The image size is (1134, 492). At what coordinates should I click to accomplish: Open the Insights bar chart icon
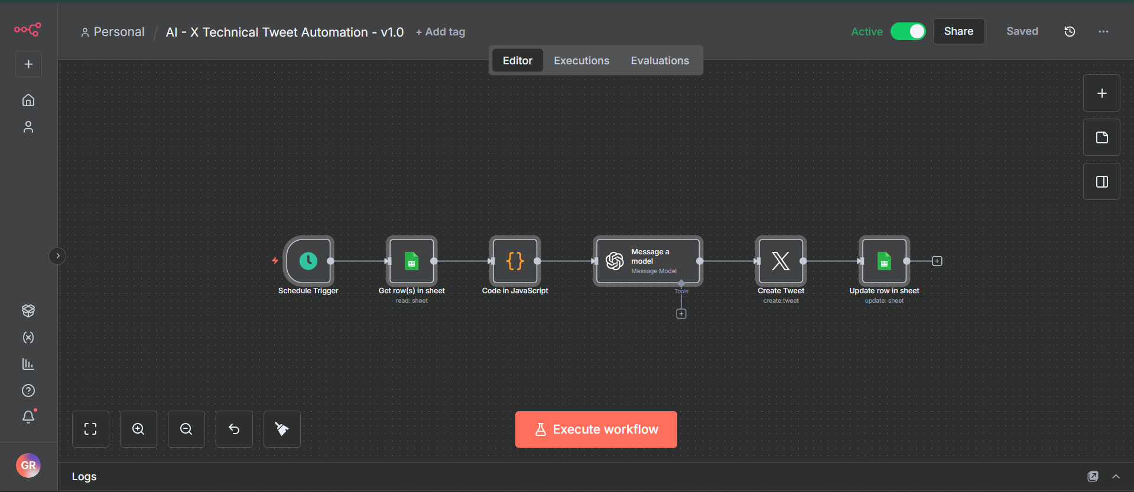(x=28, y=364)
